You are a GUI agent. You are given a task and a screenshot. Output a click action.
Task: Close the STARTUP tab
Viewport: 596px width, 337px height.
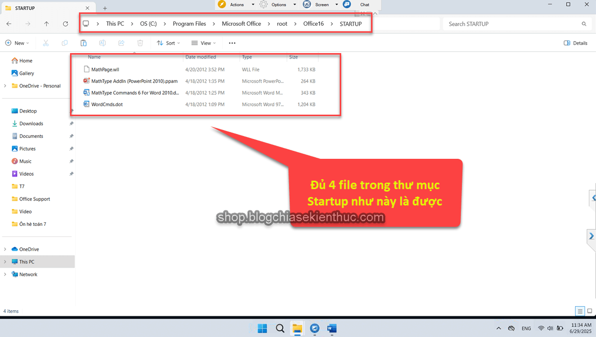(x=88, y=8)
